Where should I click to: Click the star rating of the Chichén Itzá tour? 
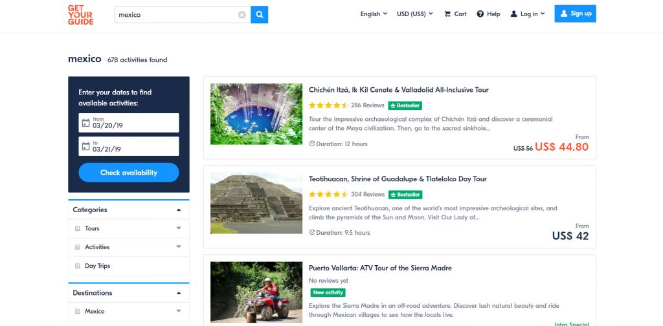[x=328, y=105]
